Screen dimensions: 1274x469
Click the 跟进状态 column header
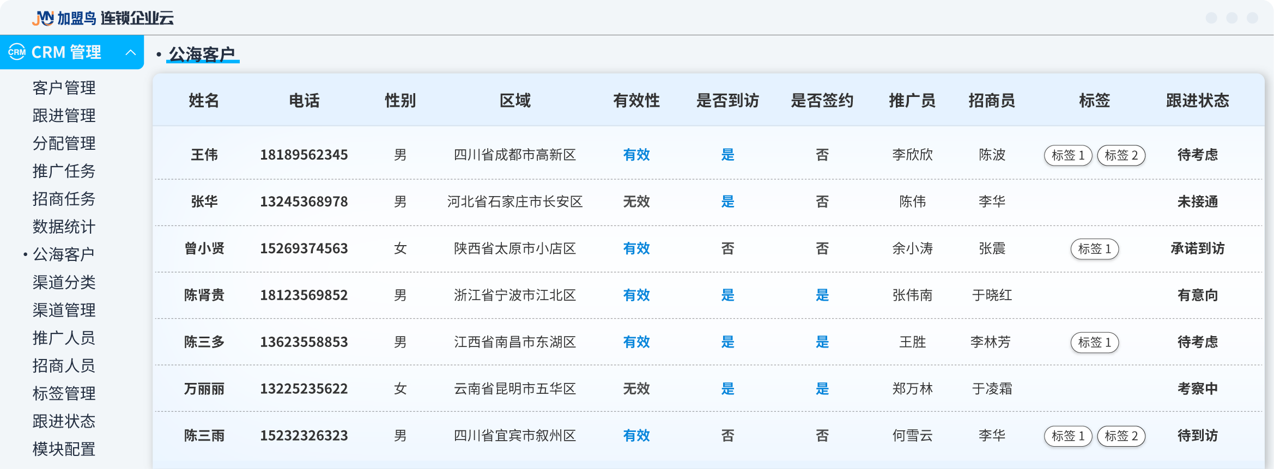pyautogui.click(x=1197, y=101)
